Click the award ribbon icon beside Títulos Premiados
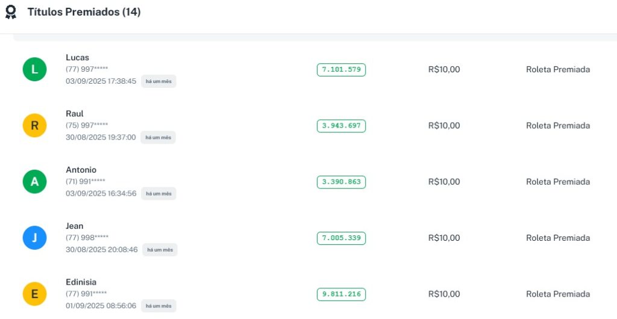Image resolution: width=617 pixels, height=319 pixels. point(11,12)
